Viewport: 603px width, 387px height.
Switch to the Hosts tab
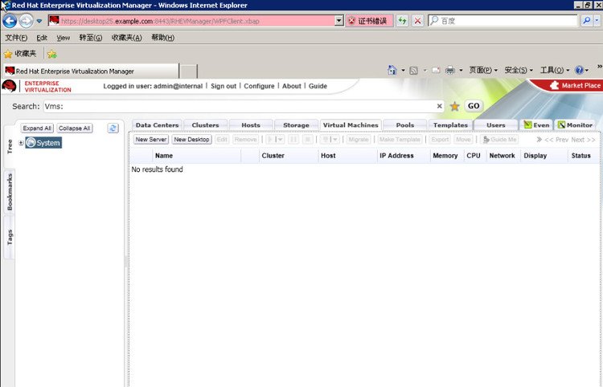(251, 125)
